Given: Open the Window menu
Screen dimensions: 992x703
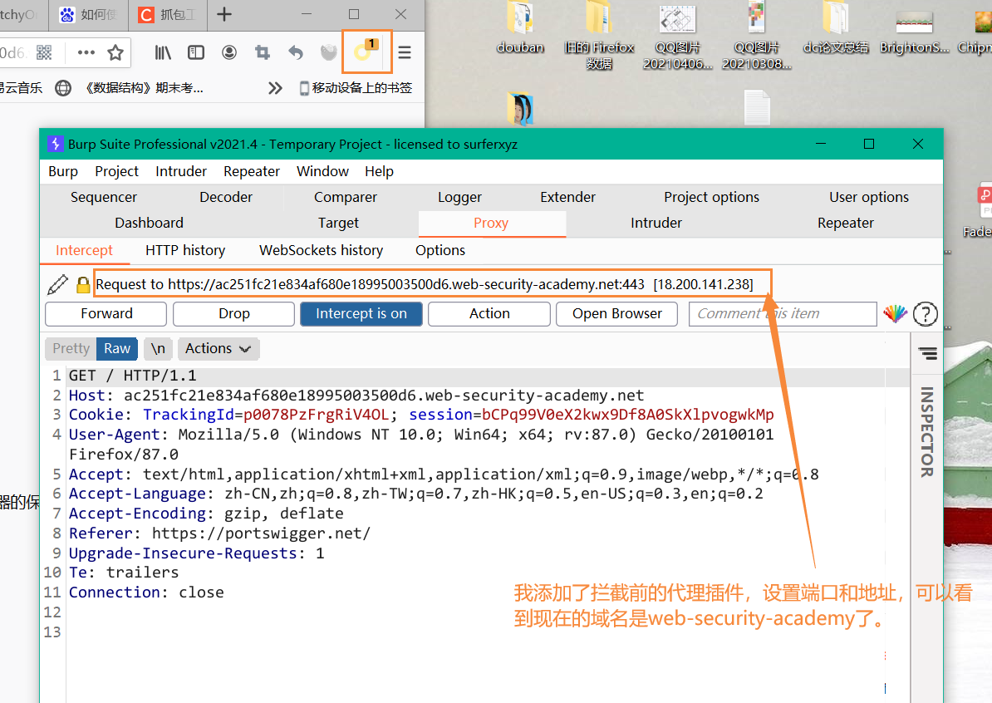Looking at the screenshot, I should (322, 171).
